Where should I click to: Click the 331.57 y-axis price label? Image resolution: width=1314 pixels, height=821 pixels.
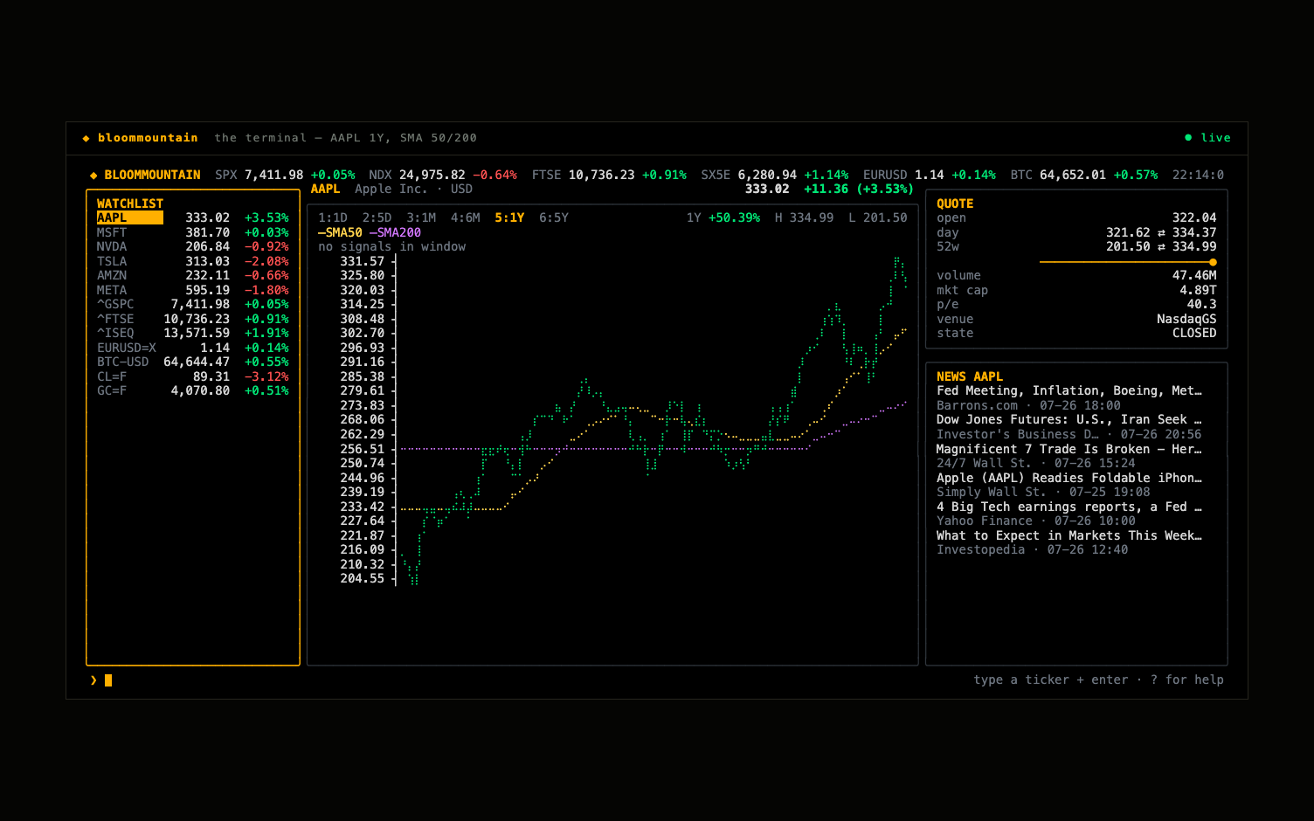point(363,261)
